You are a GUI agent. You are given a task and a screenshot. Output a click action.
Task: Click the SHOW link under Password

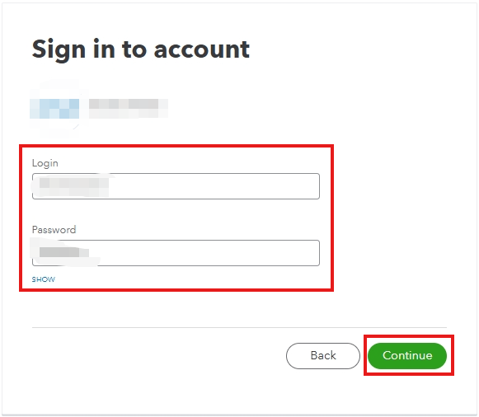tap(44, 279)
